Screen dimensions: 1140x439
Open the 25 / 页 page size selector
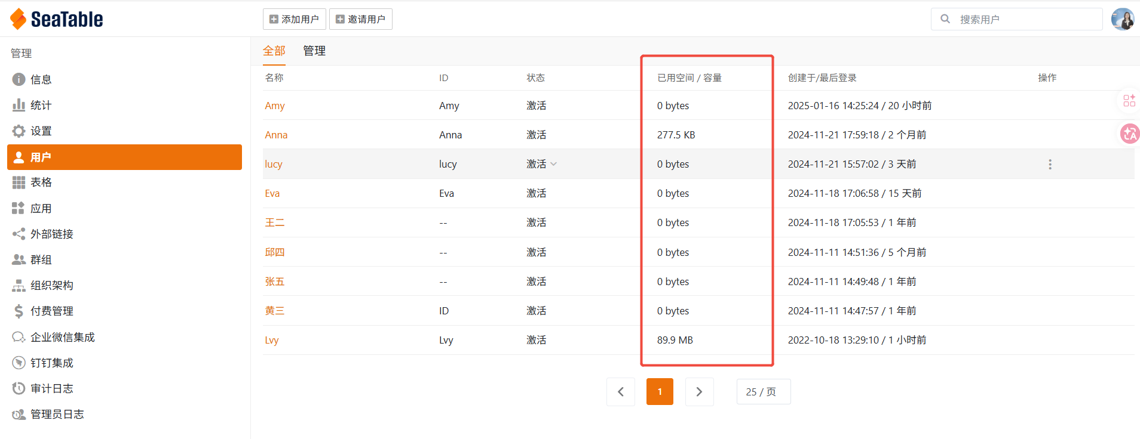coord(763,392)
